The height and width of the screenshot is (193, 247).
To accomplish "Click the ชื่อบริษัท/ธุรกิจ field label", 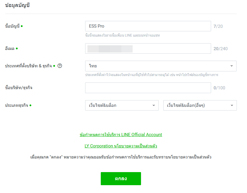I will [x=19, y=88].
